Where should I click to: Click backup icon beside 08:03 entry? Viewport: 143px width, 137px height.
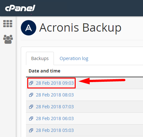pyautogui.click(x=31, y=95)
